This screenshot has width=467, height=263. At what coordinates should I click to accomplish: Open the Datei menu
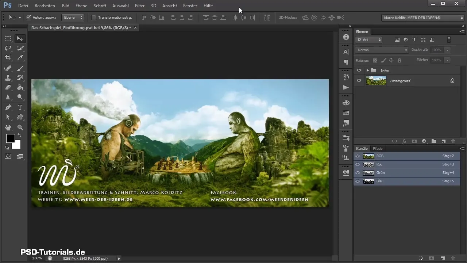click(x=23, y=6)
